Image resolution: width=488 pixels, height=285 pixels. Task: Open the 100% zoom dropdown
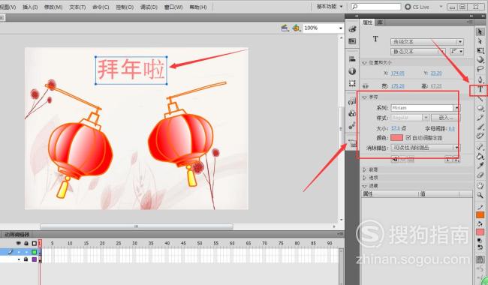[341, 28]
